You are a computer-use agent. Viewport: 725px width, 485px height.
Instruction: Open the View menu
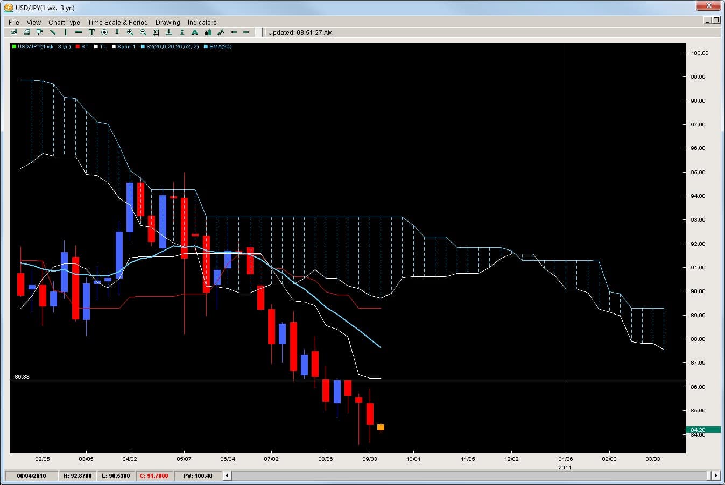click(33, 22)
